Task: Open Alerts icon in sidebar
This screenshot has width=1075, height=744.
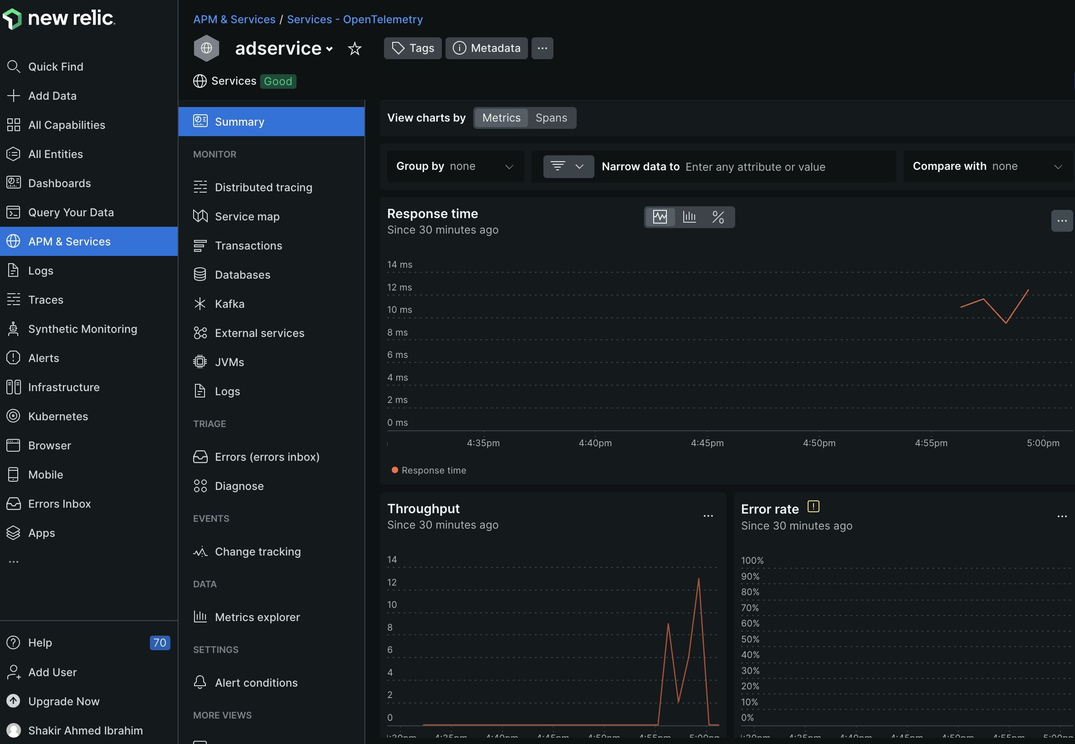Action: (x=14, y=357)
